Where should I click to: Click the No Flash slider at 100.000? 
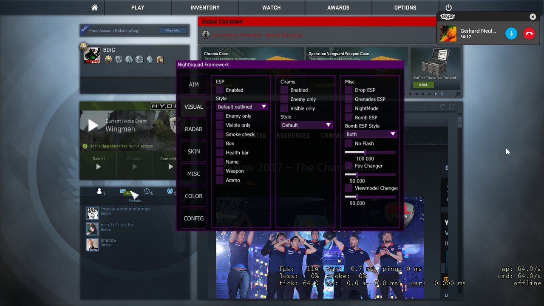(x=370, y=152)
